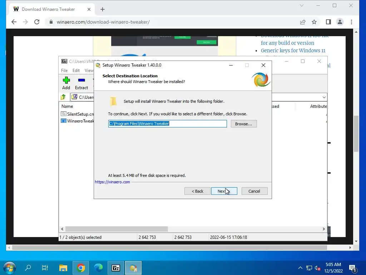Go back in Chrome browser

click(14, 22)
